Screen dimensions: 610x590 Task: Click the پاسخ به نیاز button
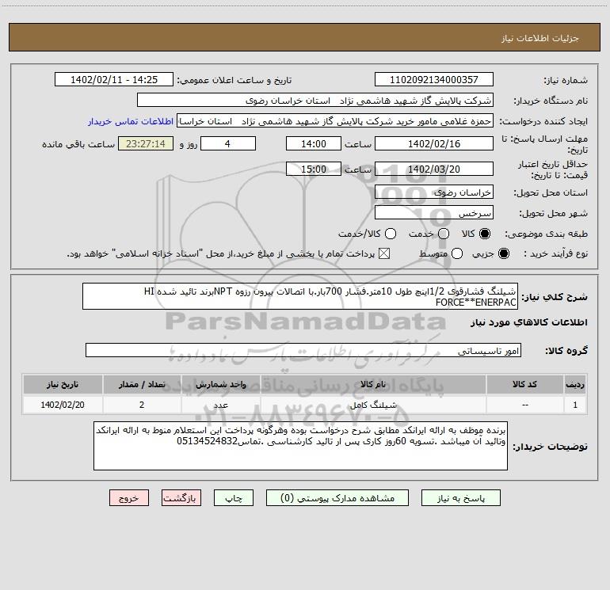(461, 498)
